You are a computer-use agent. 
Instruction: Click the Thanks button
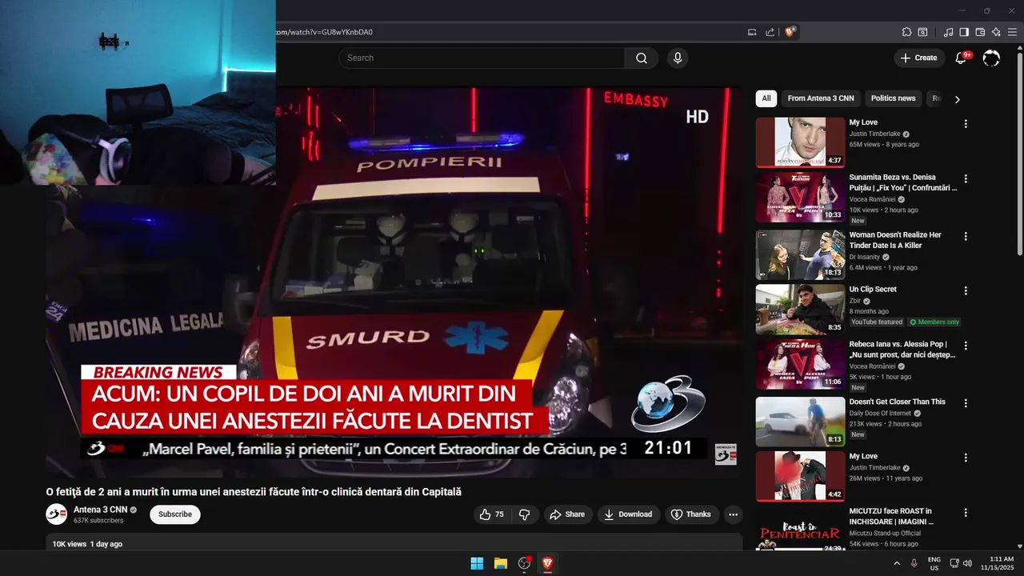[690, 514]
